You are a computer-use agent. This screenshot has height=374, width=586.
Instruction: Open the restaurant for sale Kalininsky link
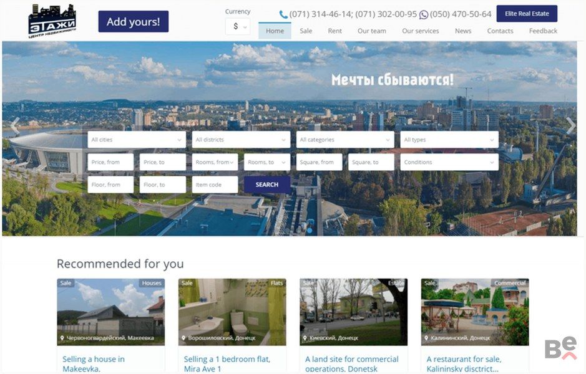tap(464, 363)
